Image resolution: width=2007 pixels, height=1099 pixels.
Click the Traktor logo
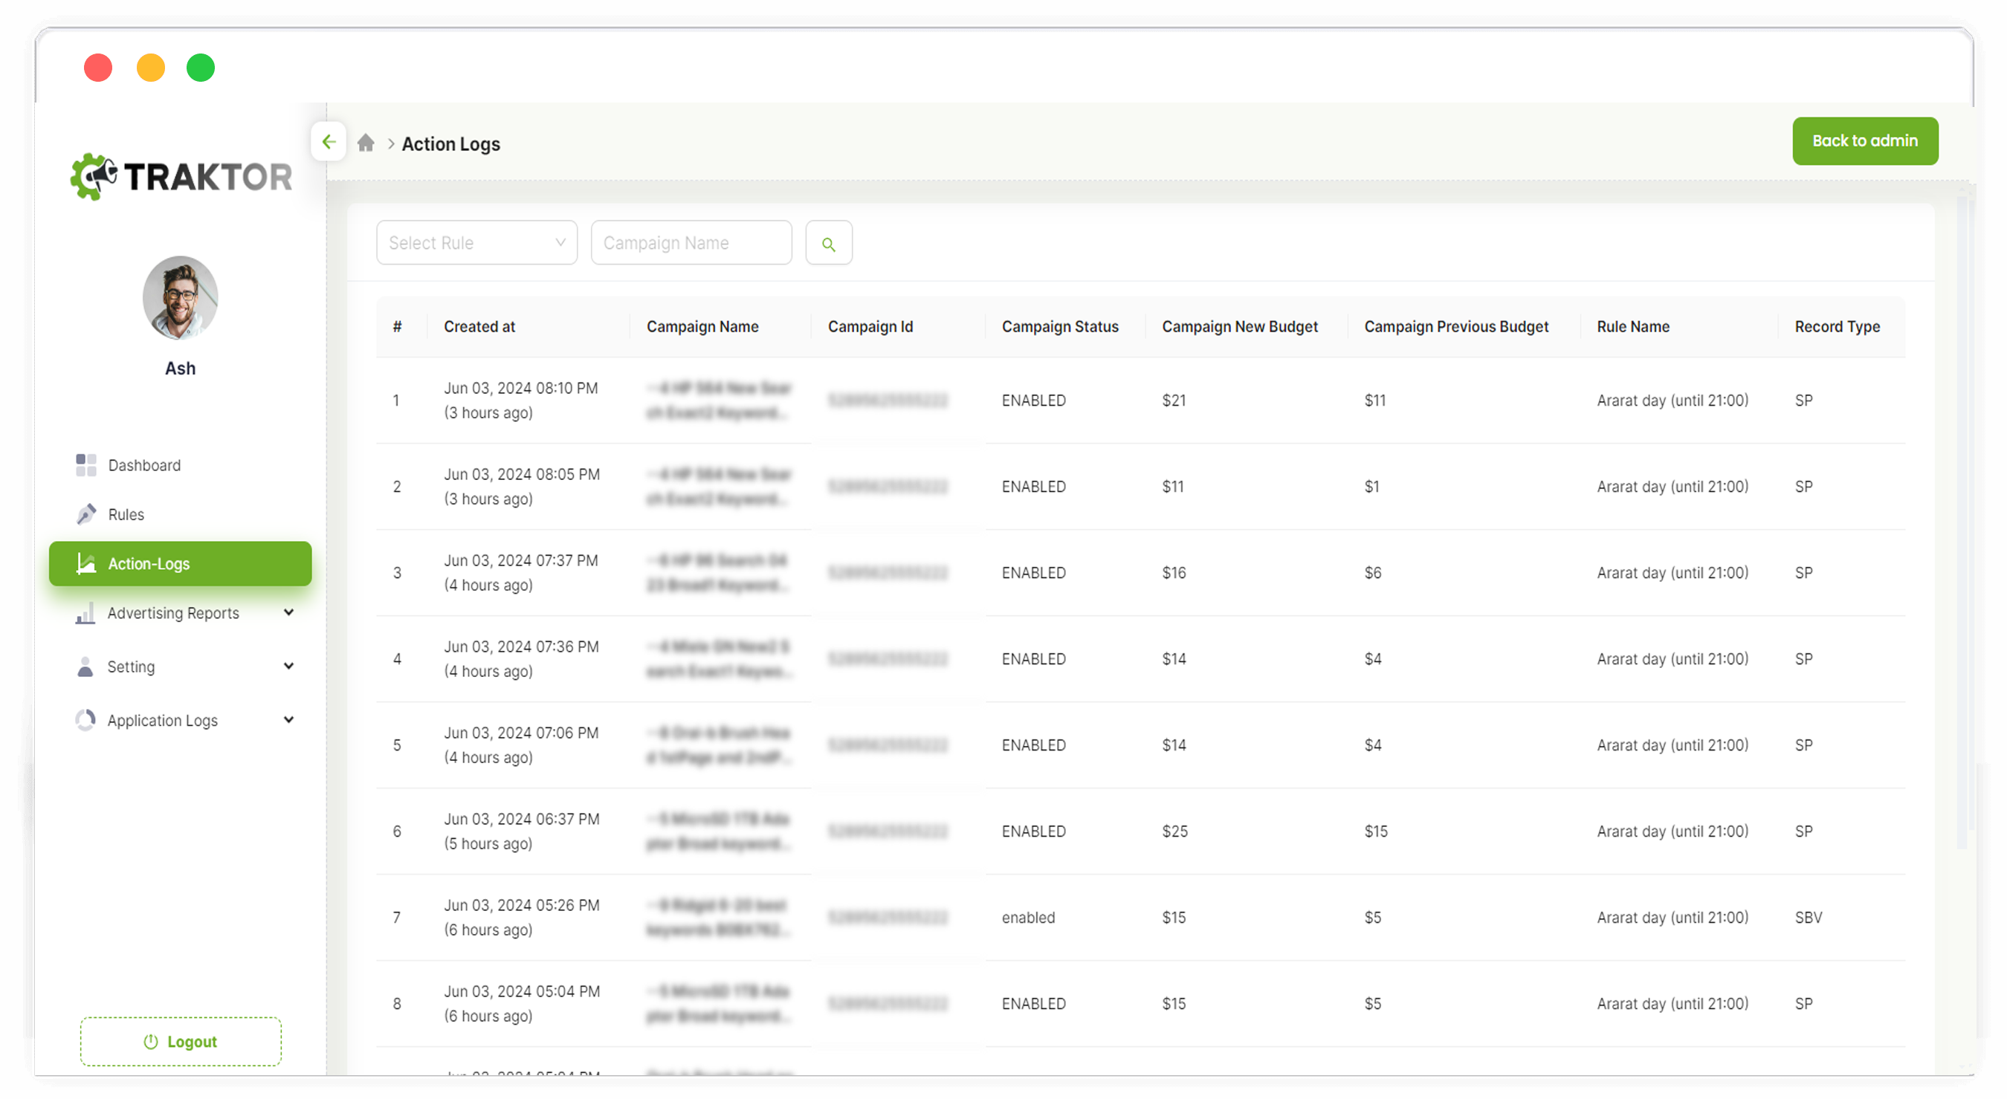click(181, 176)
